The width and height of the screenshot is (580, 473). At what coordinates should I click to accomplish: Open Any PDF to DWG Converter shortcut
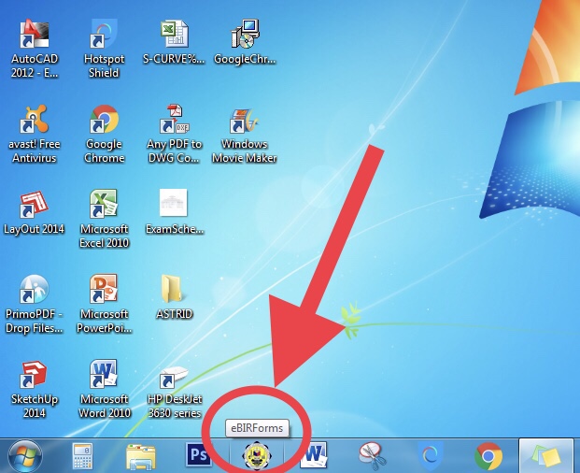174,122
